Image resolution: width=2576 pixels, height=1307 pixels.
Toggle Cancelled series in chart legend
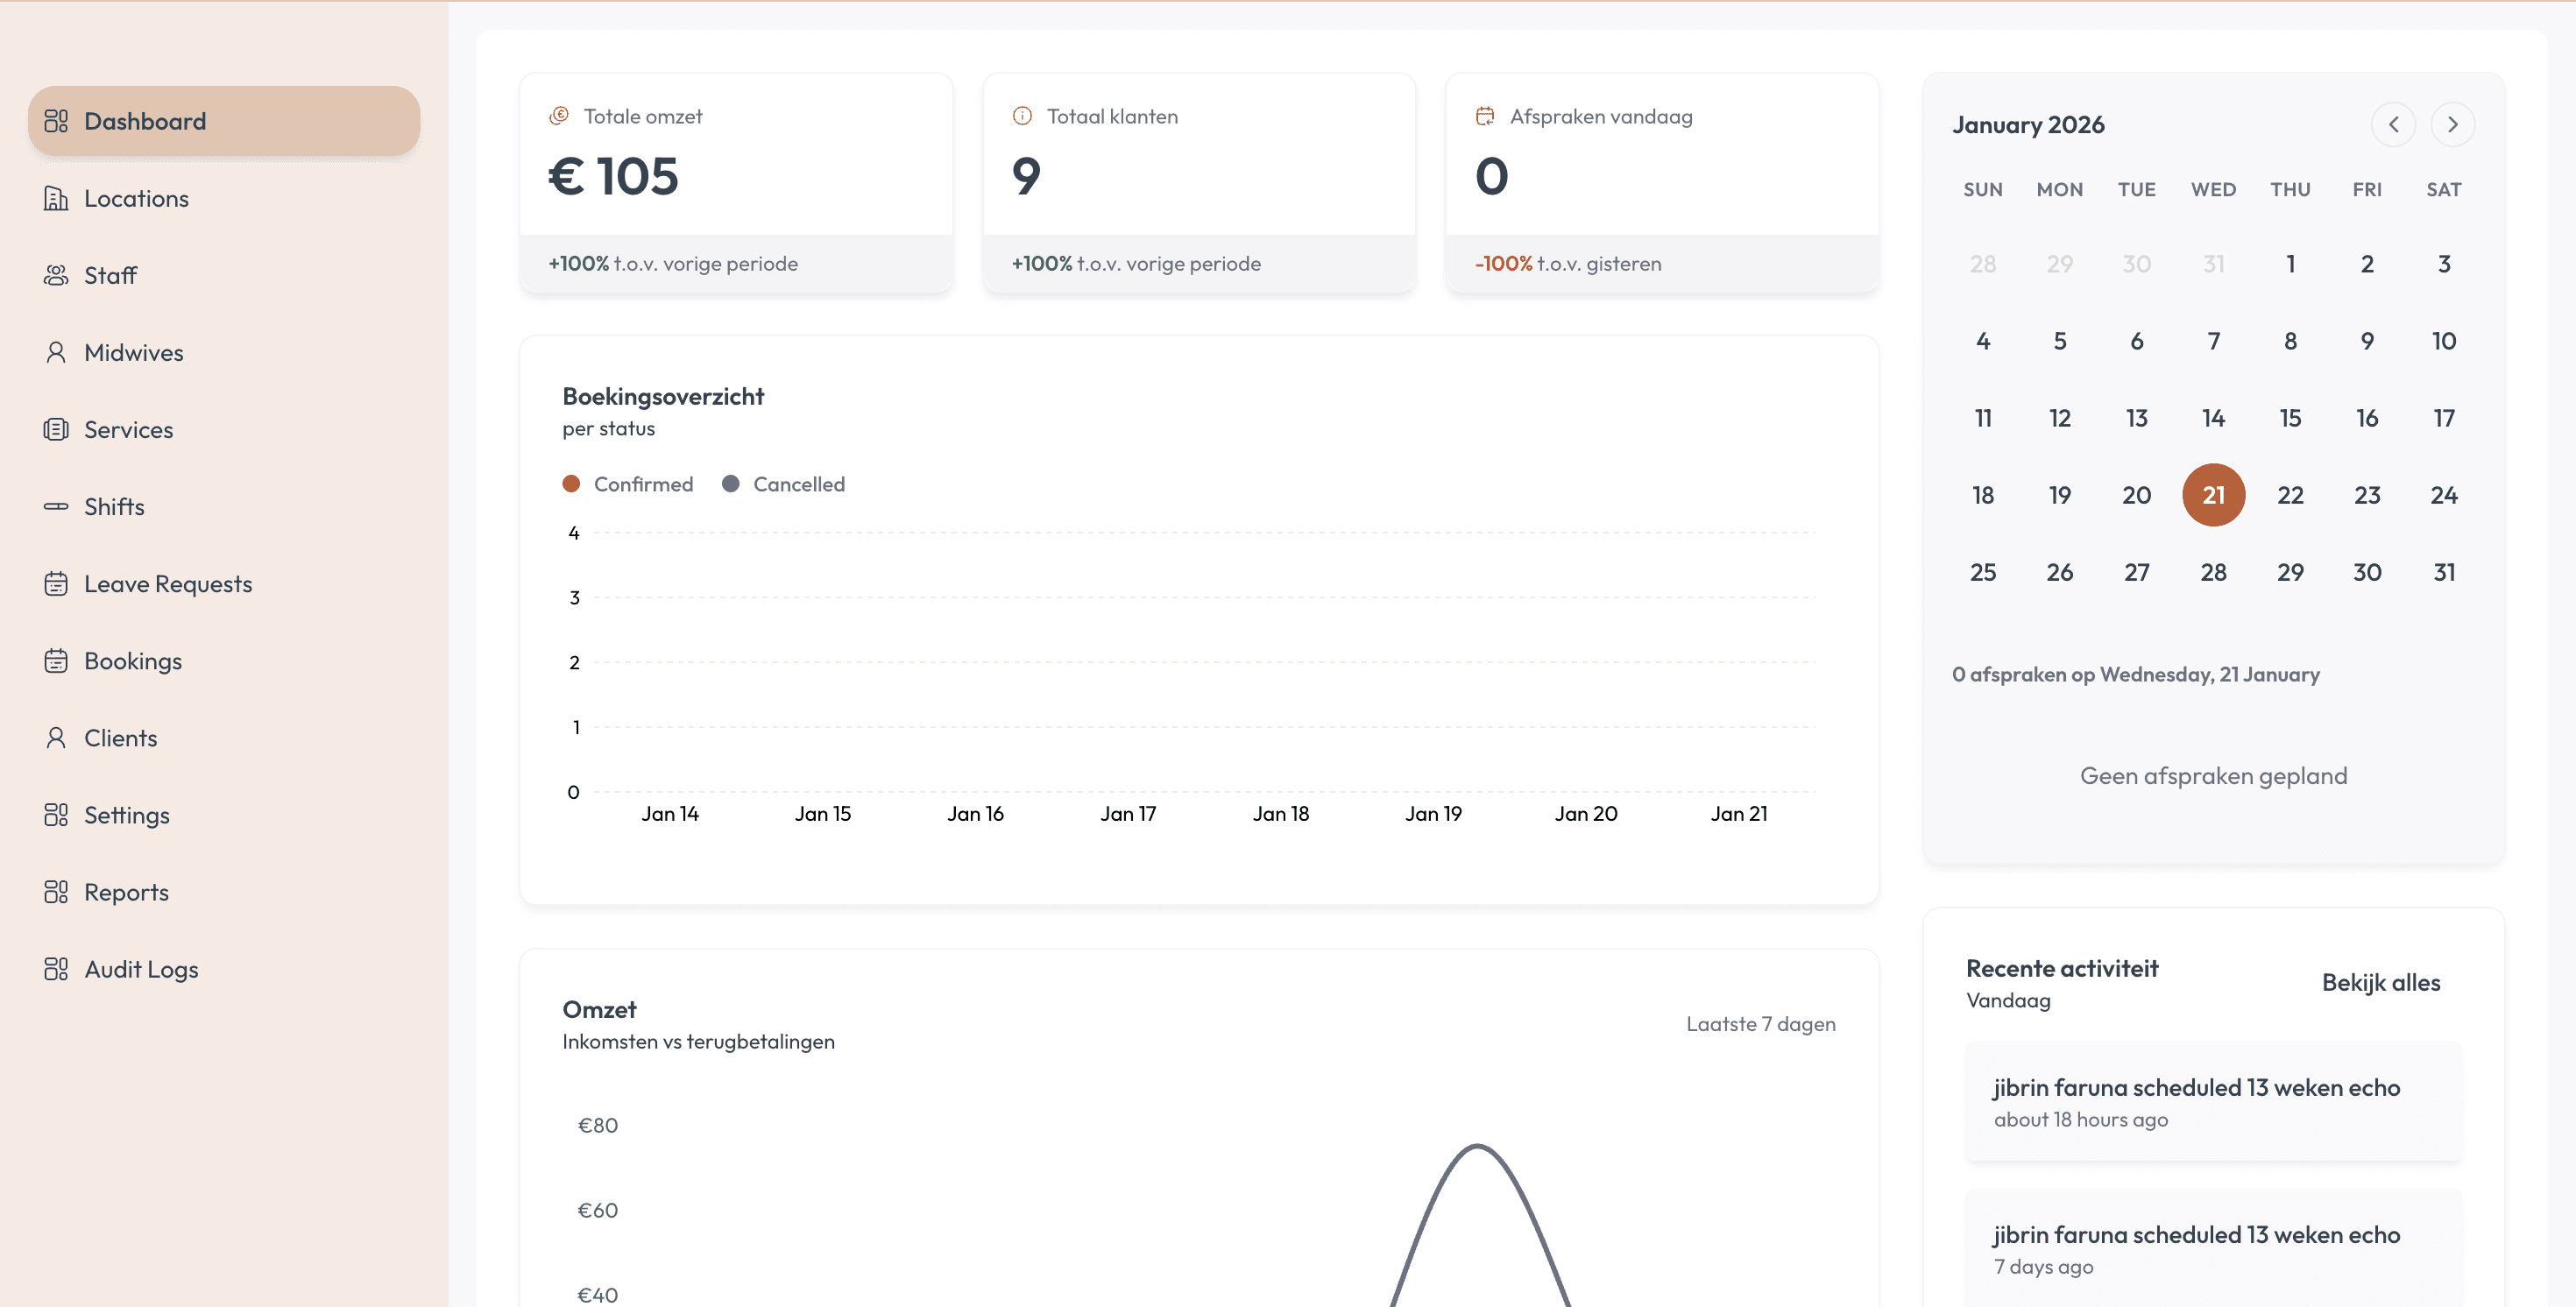pos(784,484)
